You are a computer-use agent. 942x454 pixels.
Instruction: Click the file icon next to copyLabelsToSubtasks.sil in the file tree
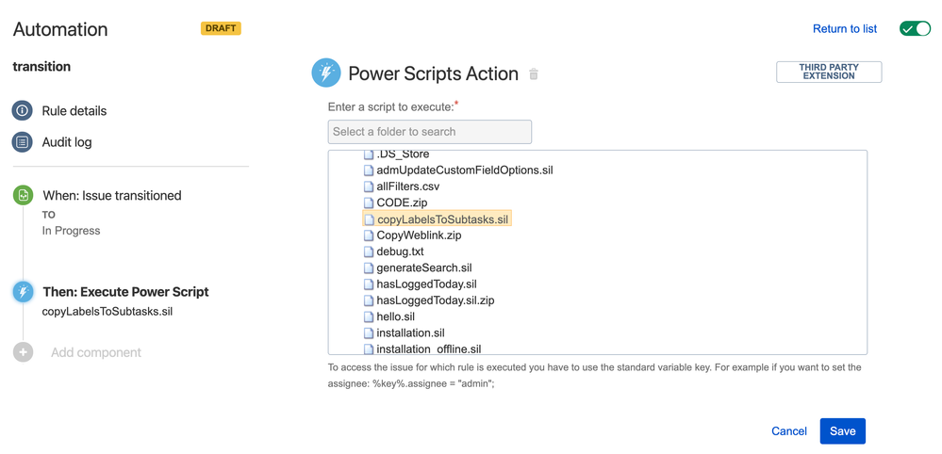pyautogui.click(x=369, y=219)
